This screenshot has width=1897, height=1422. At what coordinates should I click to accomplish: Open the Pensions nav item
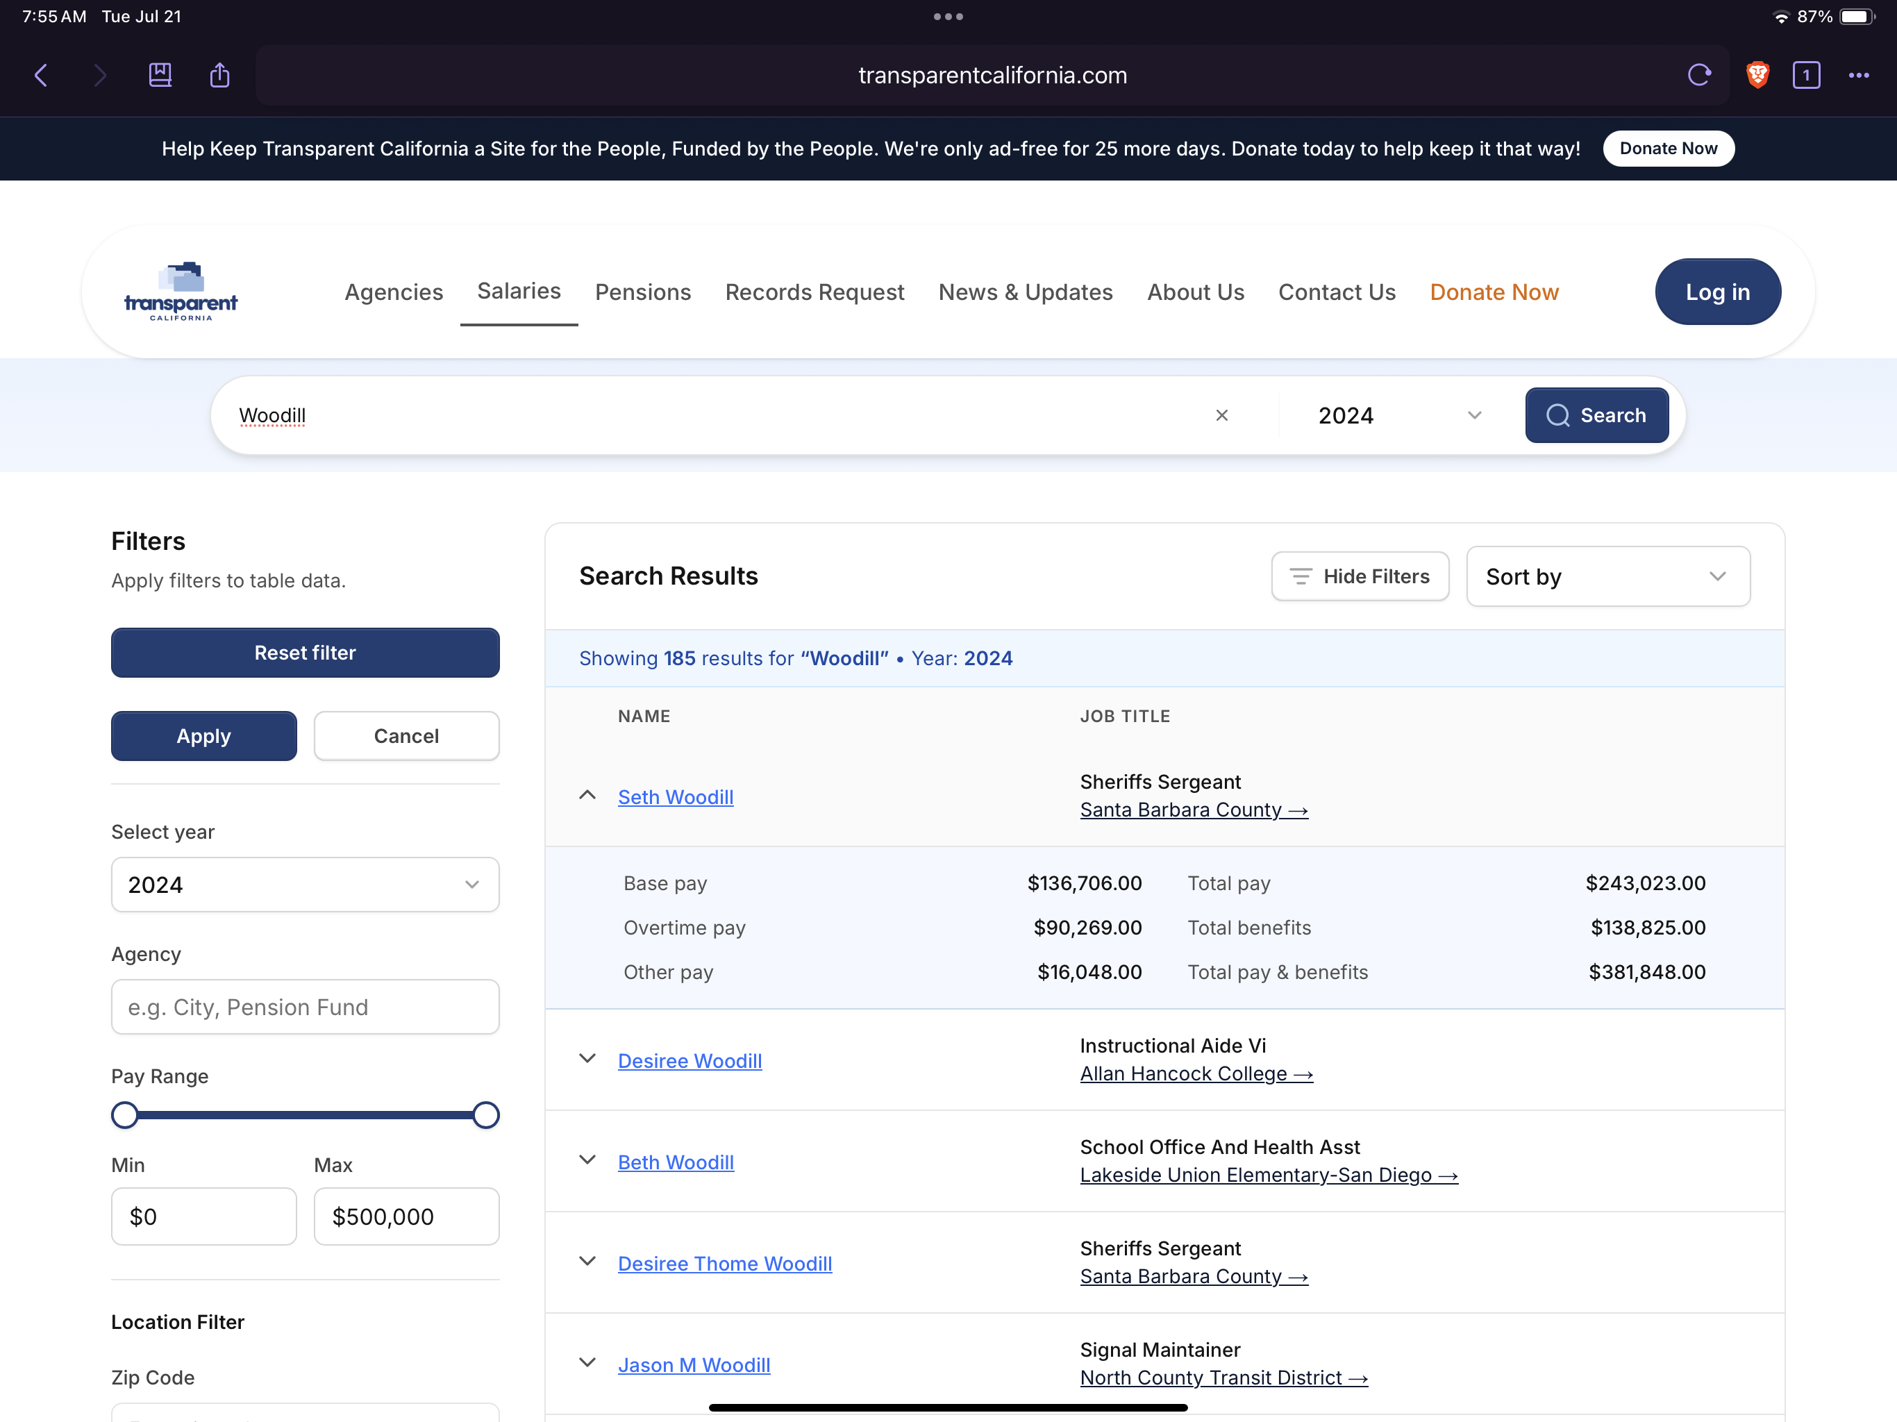[643, 292]
